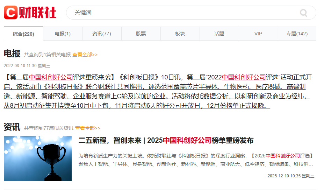Click the article summary starting 为培育新质生产力
The width and height of the screenshot is (324, 191).
coord(195,160)
